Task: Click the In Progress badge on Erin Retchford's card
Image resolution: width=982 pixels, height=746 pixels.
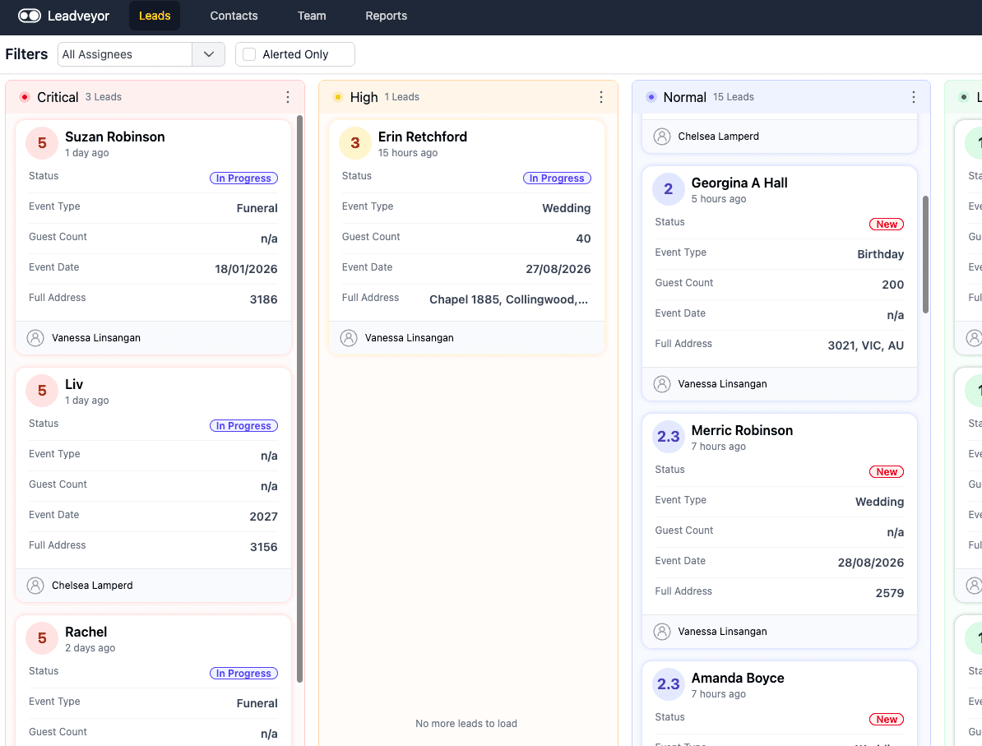Action: [x=557, y=178]
